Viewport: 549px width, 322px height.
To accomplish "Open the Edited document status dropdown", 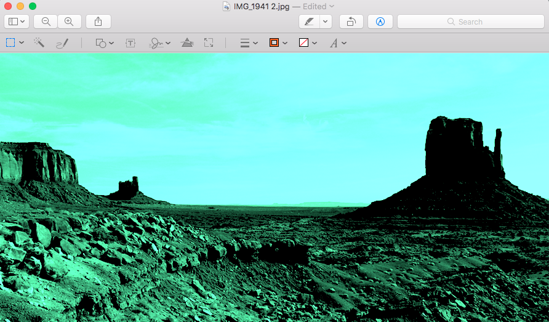I will (x=318, y=6).
